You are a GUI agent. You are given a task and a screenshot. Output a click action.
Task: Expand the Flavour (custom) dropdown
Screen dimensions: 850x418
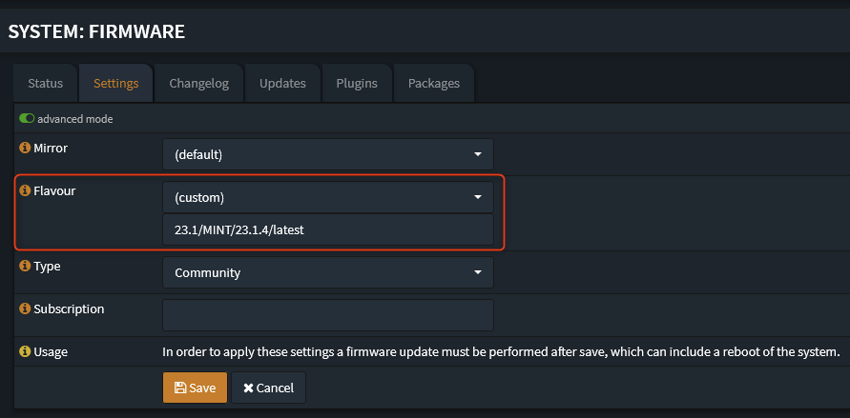pyautogui.click(x=327, y=198)
